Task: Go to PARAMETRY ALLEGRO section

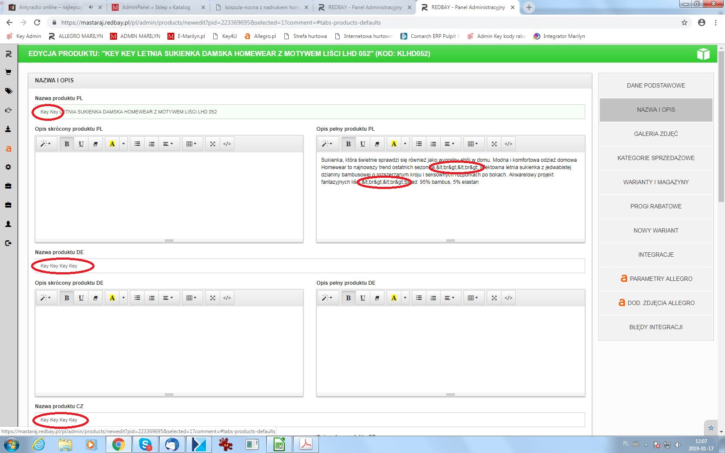Action: (656, 279)
